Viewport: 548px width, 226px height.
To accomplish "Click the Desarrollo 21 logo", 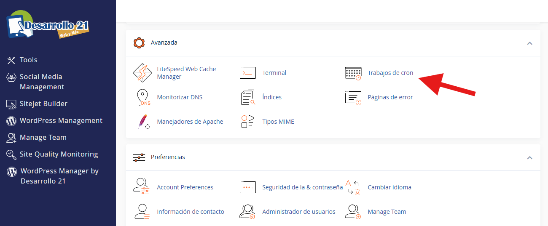I will [x=47, y=26].
